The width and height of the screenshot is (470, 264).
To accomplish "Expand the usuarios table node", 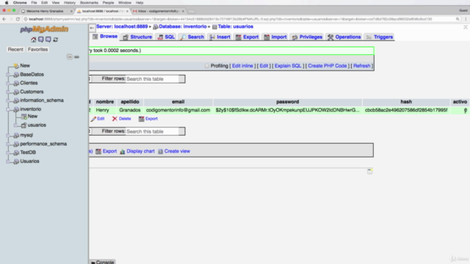I will click(x=15, y=125).
